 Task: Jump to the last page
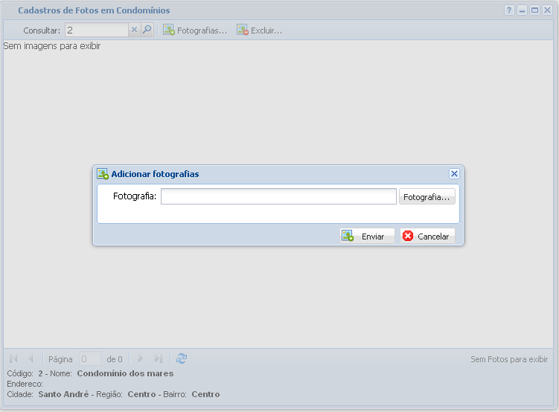pos(158,358)
